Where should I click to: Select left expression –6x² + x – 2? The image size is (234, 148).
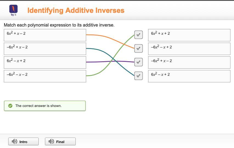(x=45, y=49)
